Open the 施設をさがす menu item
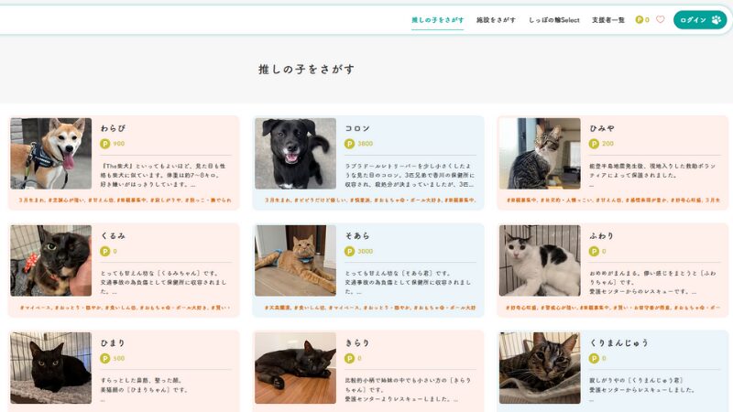This screenshot has width=733, height=412. 496,20
